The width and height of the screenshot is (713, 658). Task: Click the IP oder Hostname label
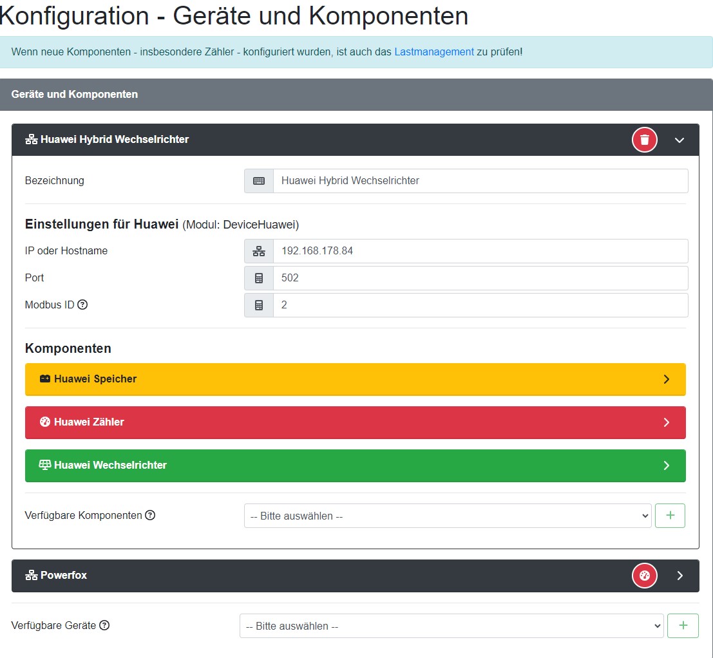[x=66, y=251]
